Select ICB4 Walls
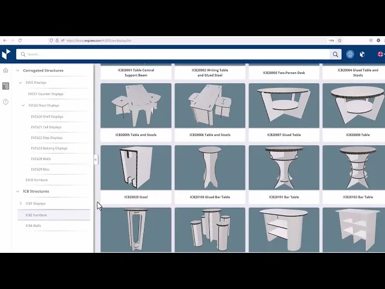Screen dimensions: 385x289 (33, 226)
